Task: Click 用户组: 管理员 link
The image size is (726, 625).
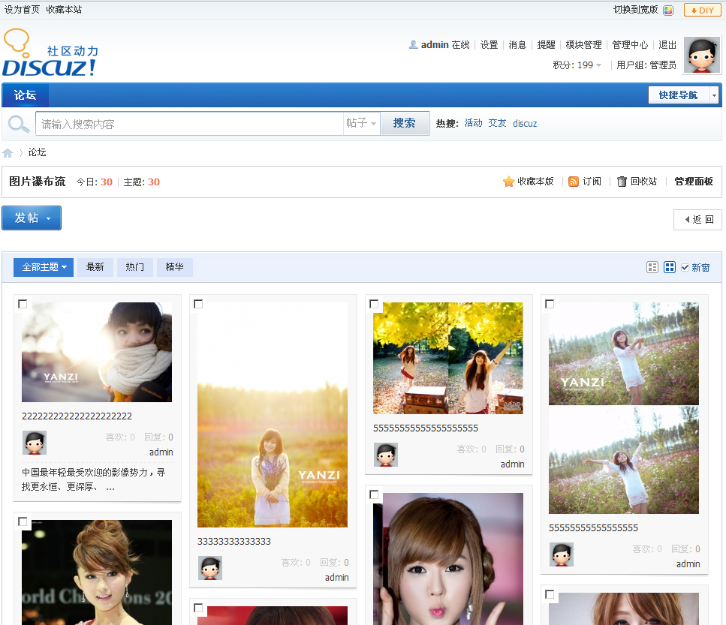Action: 646,65
